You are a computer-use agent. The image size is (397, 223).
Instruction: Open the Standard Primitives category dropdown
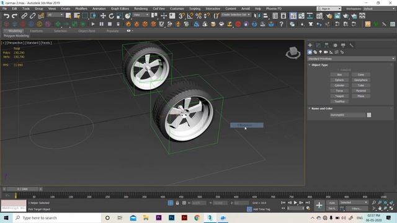pos(351,59)
